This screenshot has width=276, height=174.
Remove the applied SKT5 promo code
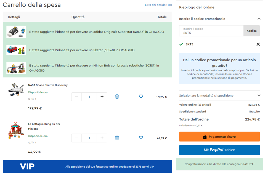tap(258, 44)
